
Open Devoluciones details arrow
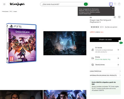pyautogui.click(x=118, y=65)
